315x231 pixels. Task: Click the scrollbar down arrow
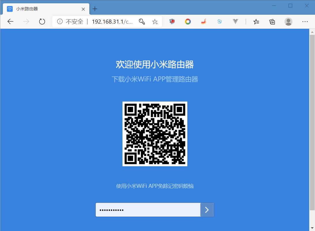pyautogui.click(x=312, y=228)
